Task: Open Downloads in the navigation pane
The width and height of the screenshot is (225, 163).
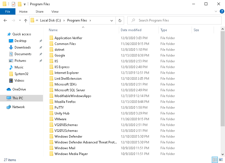Action: (23, 47)
